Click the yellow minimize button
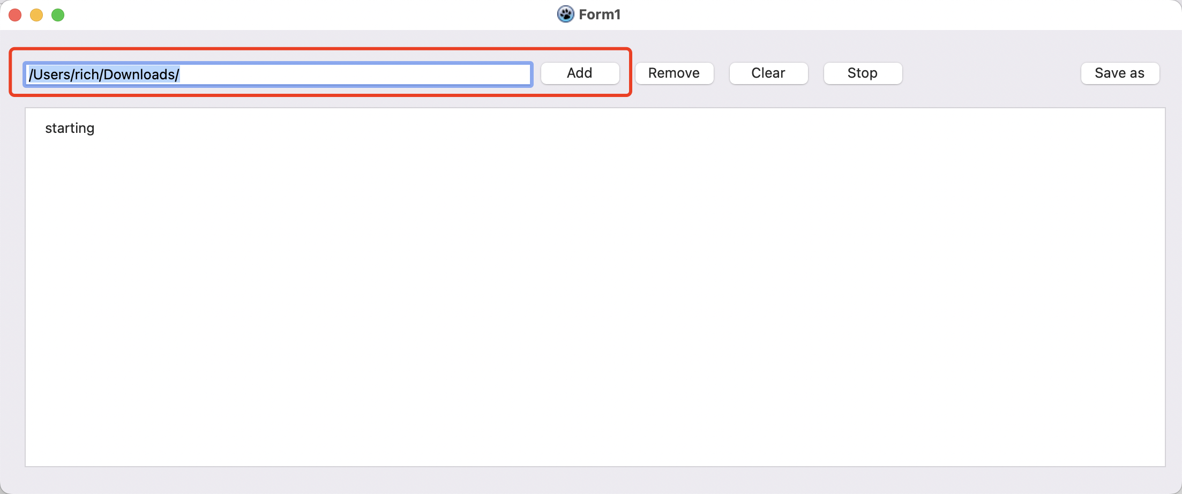This screenshot has height=494, width=1182. (36, 15)
